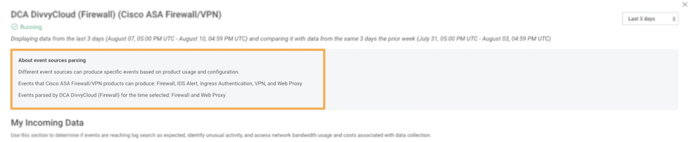Click "Firewall and Web Proxy" parsed events text

(198, 95)
